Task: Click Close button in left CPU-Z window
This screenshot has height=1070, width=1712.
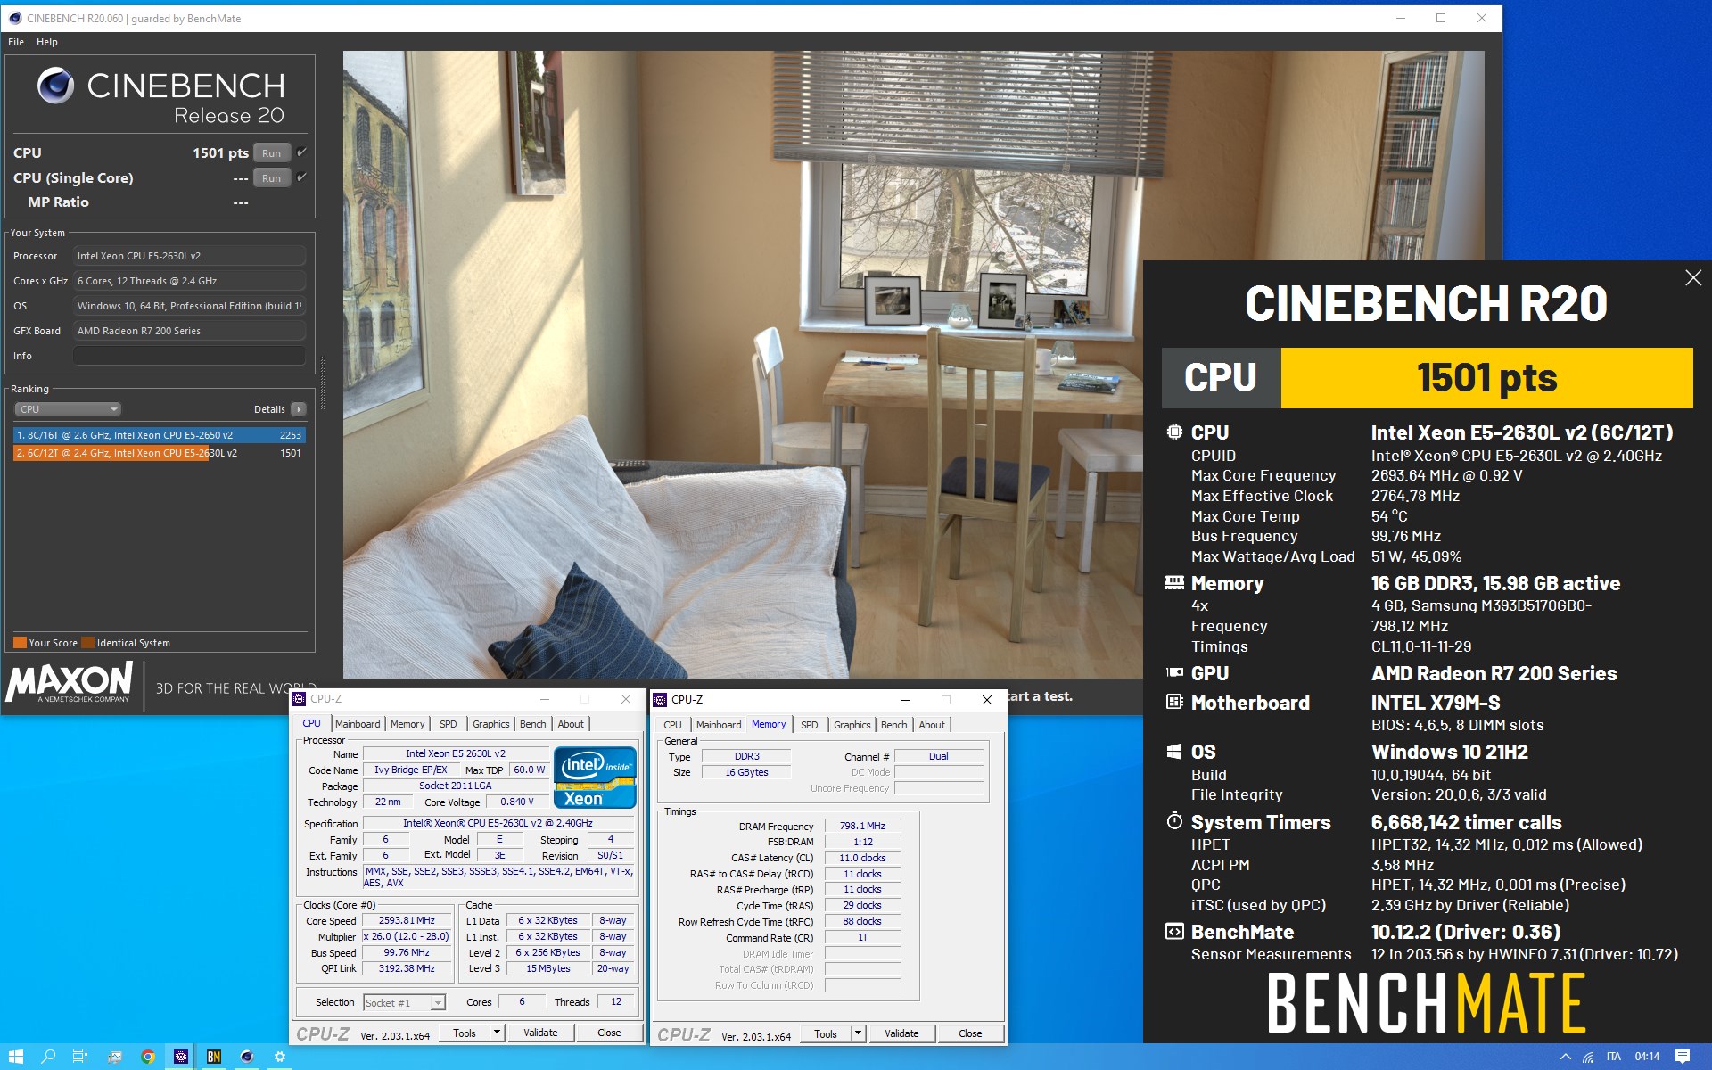Action: pos(609,1033)
